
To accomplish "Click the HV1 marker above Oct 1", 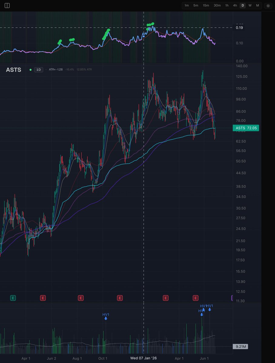I will (106, 316).
